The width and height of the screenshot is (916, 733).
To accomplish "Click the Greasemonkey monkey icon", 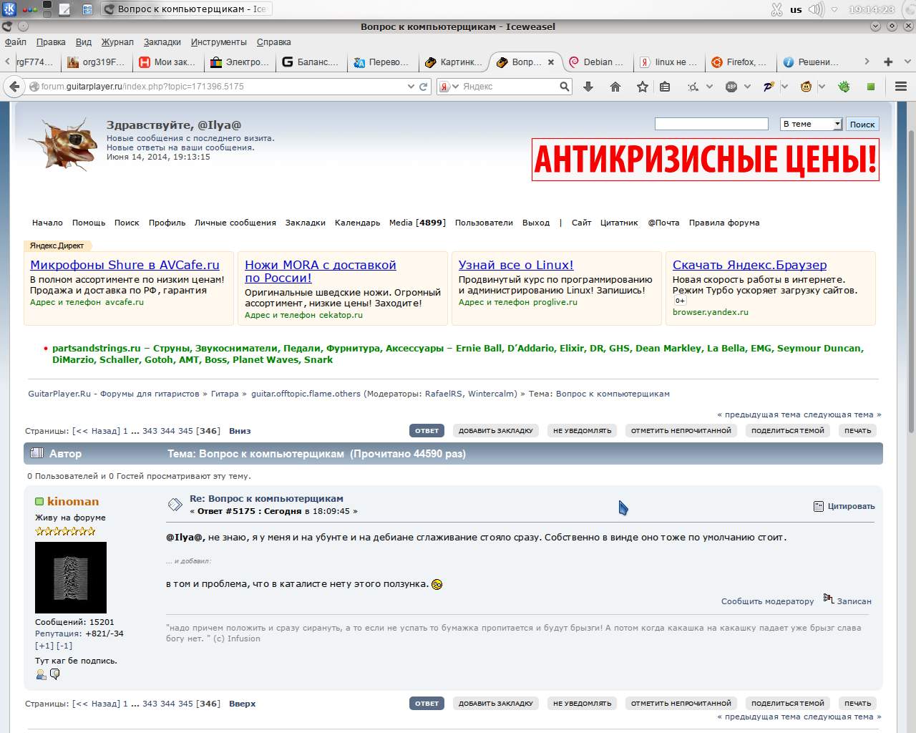I will 806,87.
